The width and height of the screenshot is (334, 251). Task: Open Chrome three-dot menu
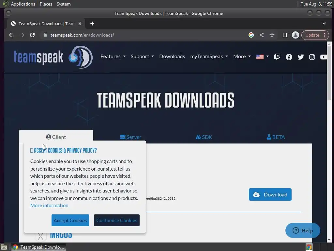(325, 35)
